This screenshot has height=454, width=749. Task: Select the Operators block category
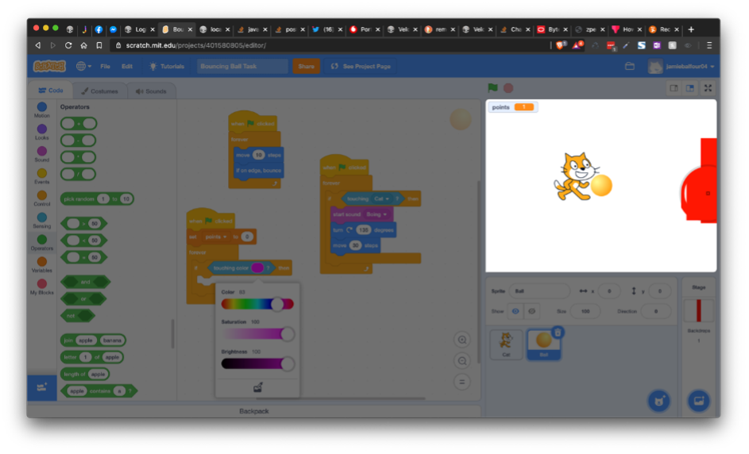click(x=41, y=243)
